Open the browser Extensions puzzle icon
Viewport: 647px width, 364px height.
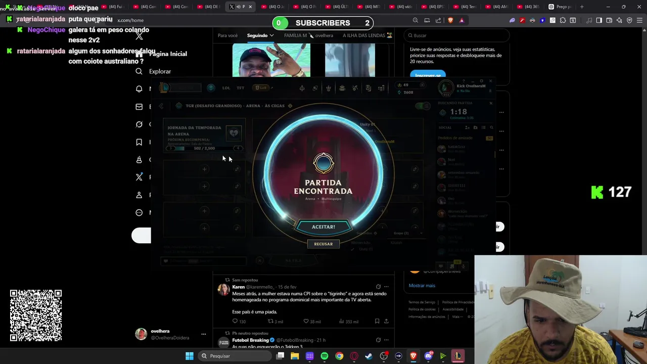[563, 20]
